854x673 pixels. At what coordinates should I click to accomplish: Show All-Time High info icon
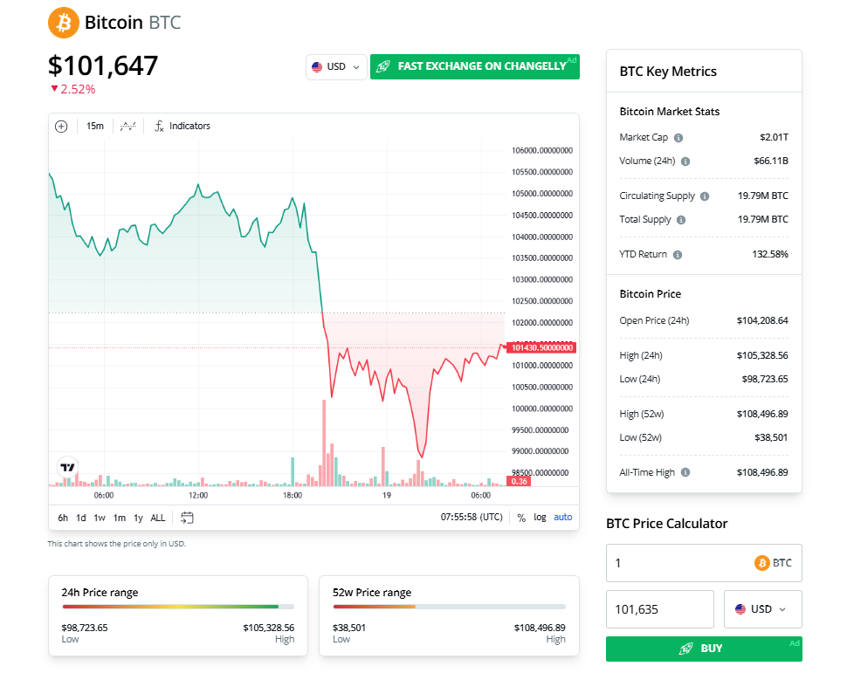[x=685, y=472]
